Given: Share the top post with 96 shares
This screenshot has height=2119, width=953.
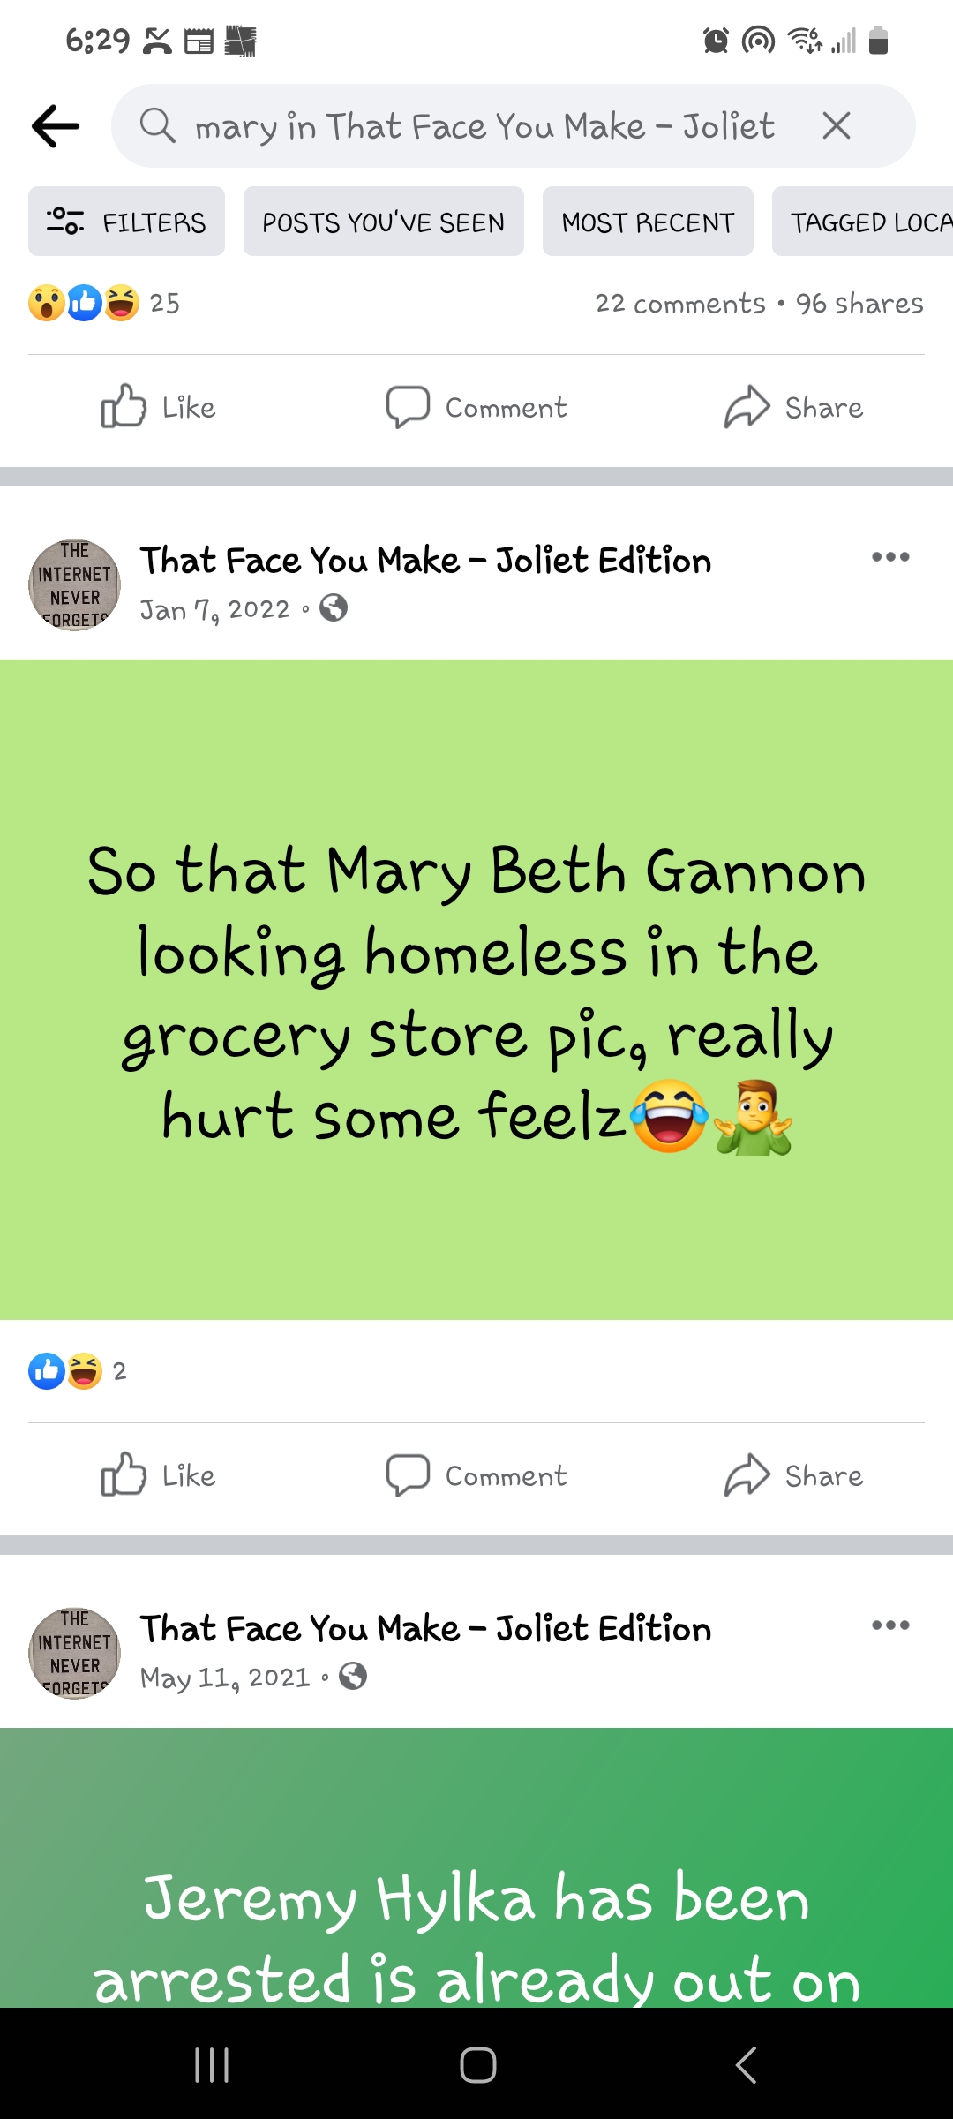Looking at the screenshot, I should click(793, 408).
